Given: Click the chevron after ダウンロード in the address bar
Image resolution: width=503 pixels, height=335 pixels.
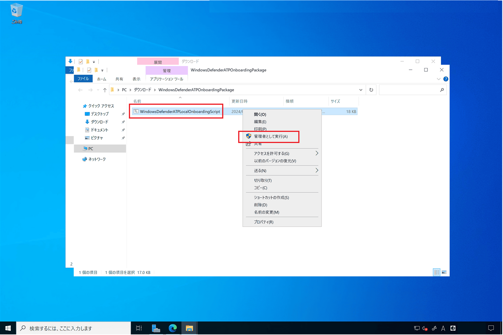Looking at the screenshot, I should click(x=155, y=90).
